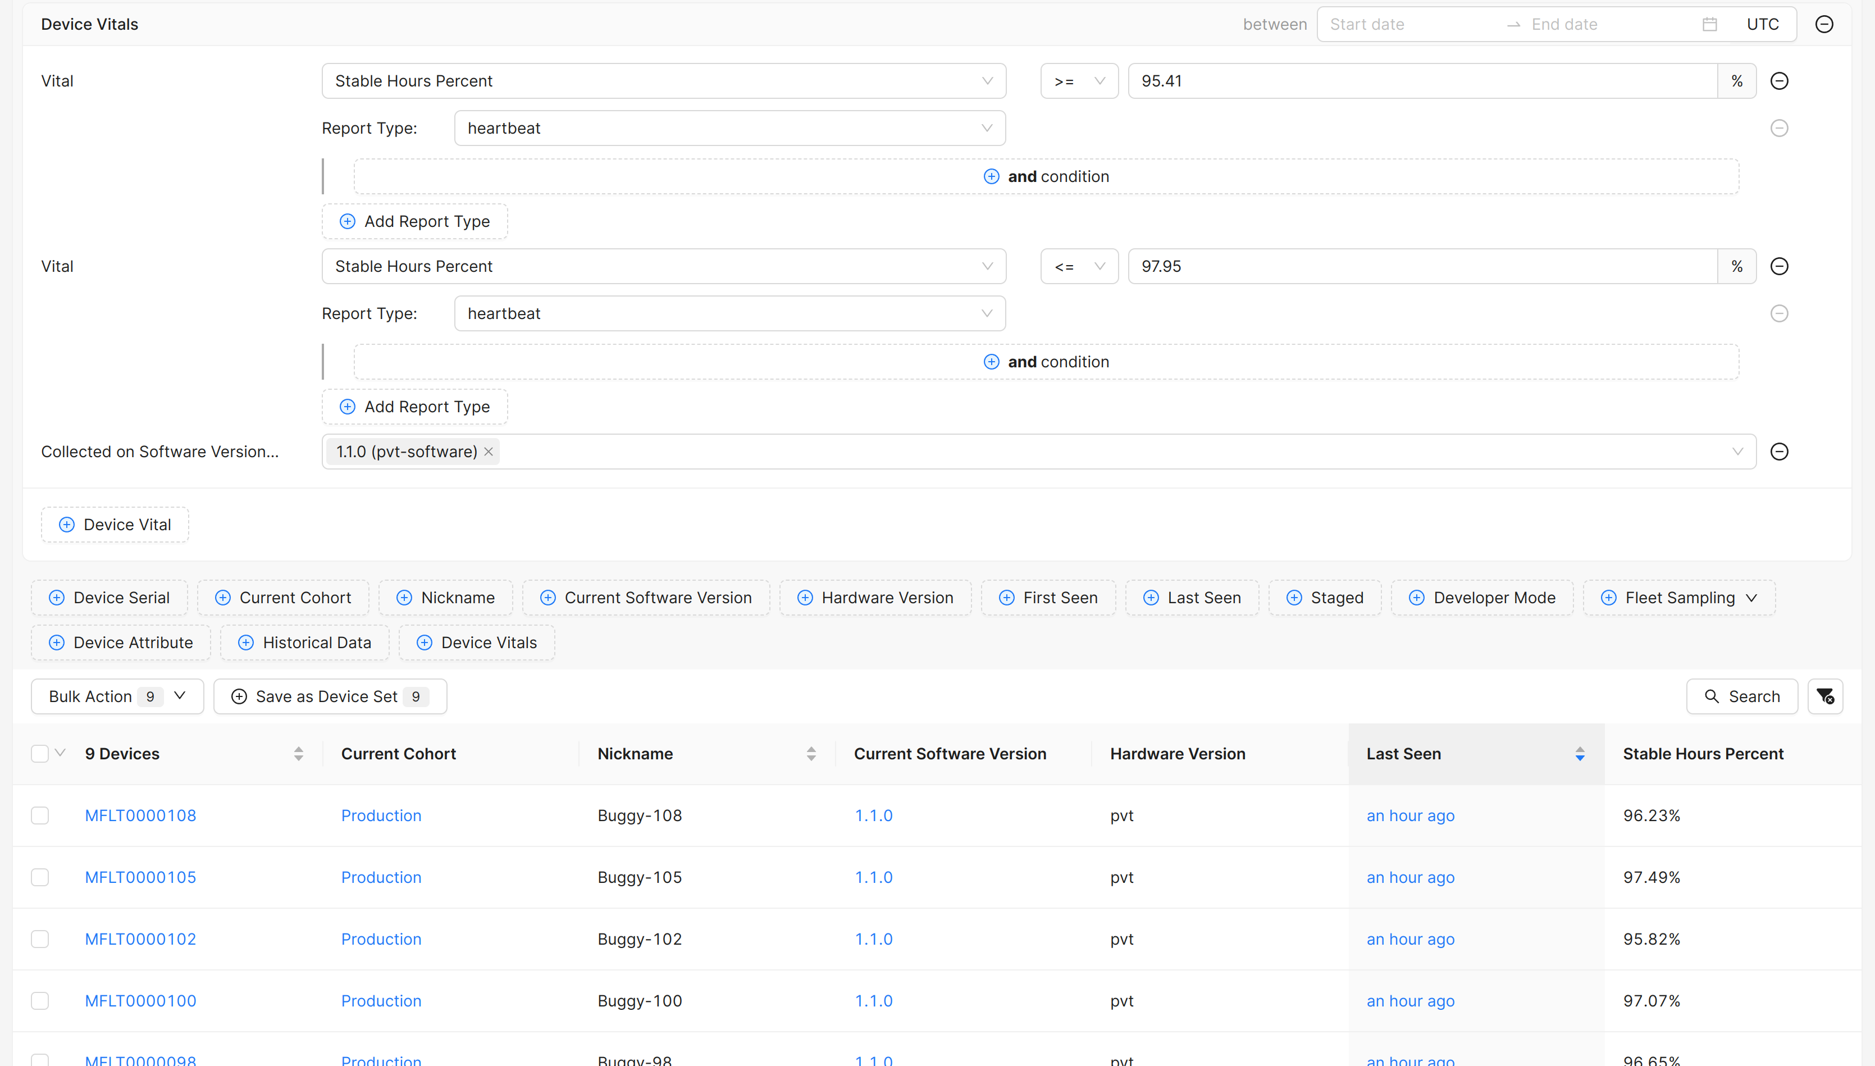Select the MFLT0000102 row checkbox
Screen dimensions: 1875x1066
(40, 939)
